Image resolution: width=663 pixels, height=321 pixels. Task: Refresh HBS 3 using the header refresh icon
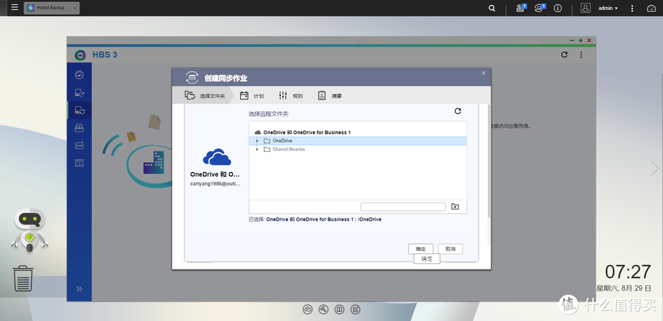pyautogui.click(x=564, y=55)
